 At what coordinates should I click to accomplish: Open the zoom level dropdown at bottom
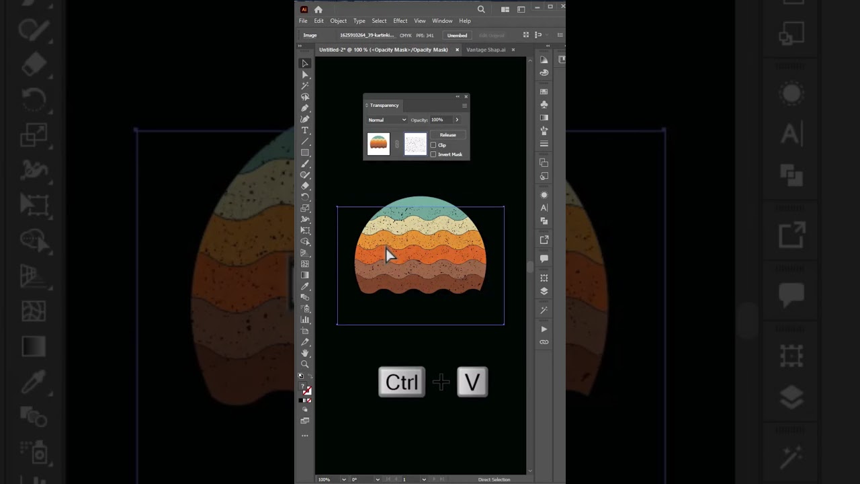click(x=344, y=479)
